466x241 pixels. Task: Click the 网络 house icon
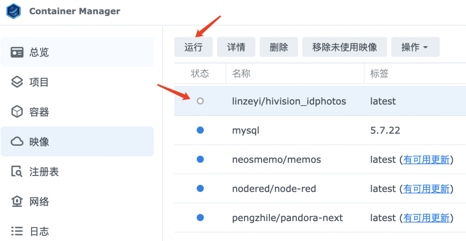(17, 201)
